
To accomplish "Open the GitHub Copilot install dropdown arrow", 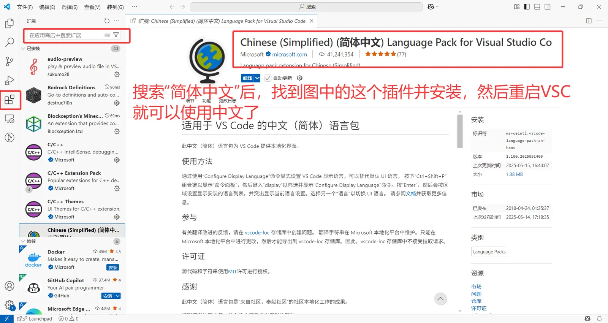I will (x=118, y=296).
